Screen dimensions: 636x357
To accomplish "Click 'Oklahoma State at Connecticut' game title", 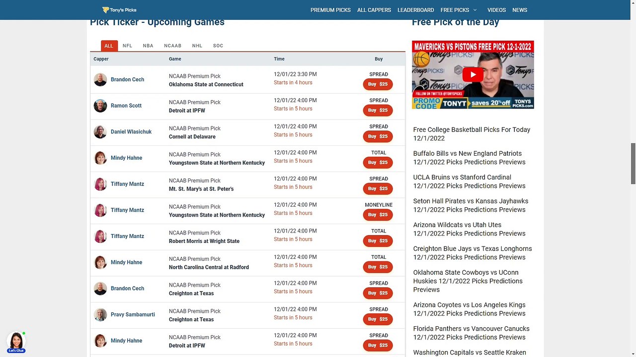I will coord(206,85).
